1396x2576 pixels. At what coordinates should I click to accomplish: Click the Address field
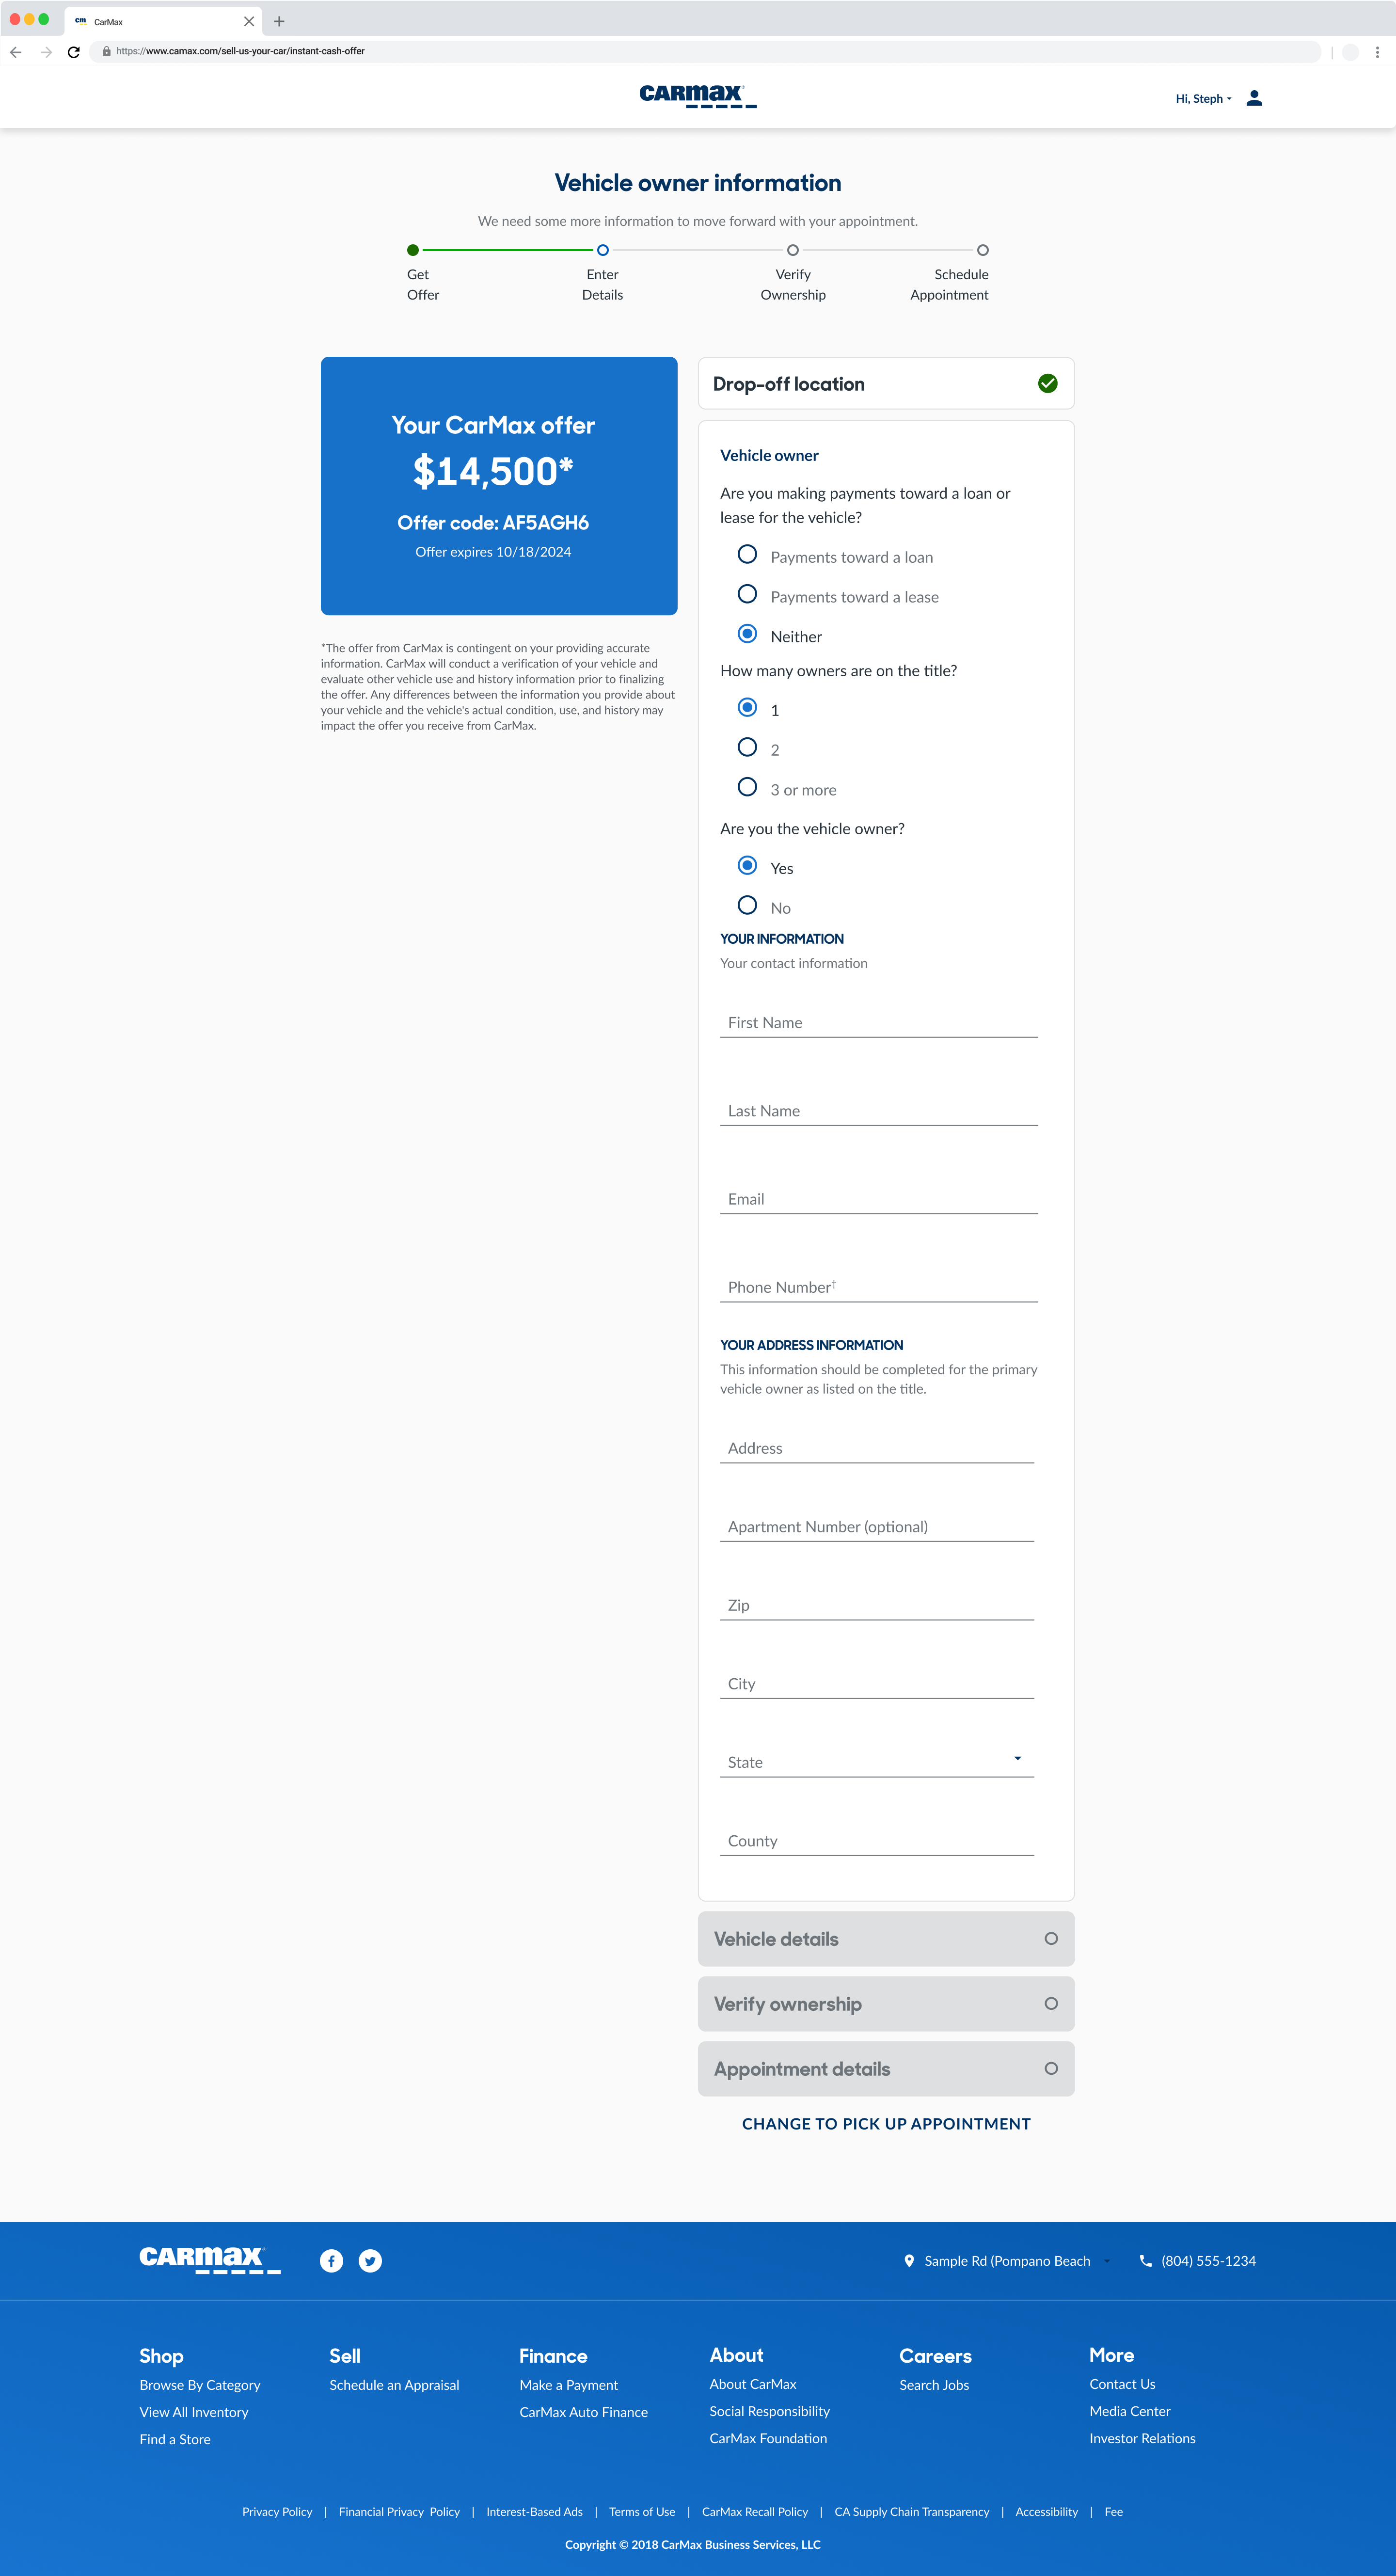(877, 1447)
